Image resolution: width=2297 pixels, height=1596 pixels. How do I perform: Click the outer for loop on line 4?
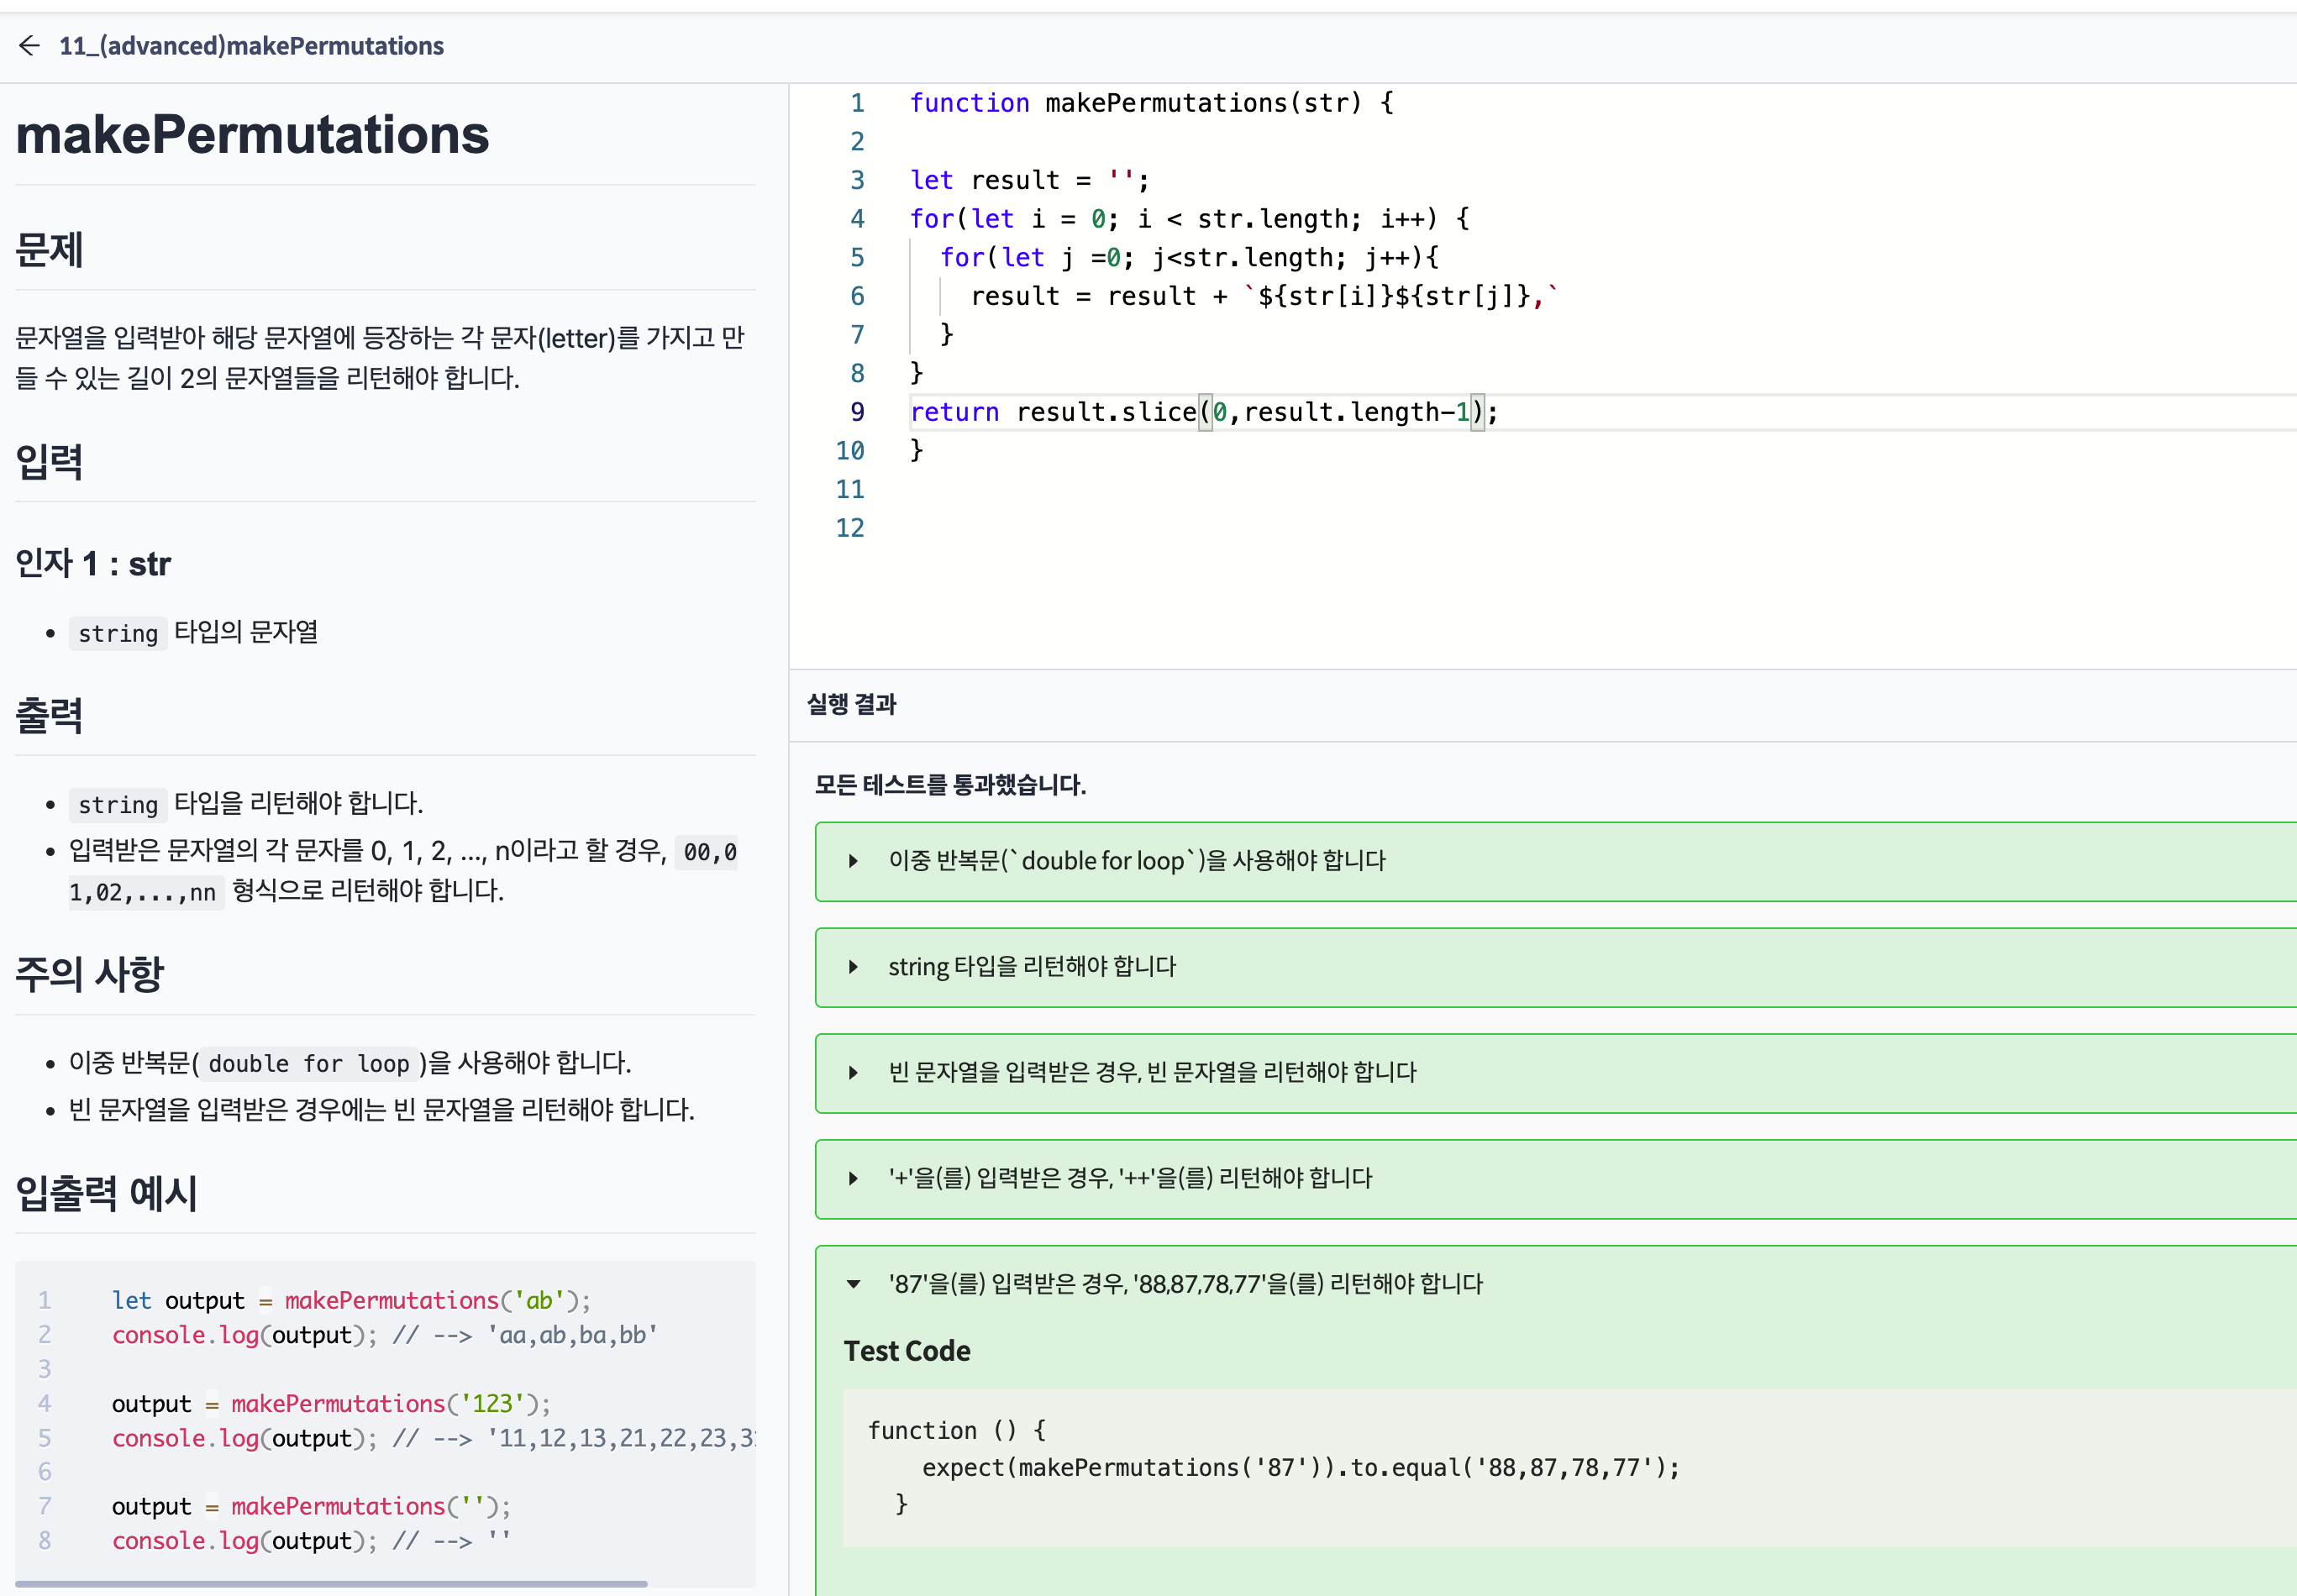point(1189,219)
